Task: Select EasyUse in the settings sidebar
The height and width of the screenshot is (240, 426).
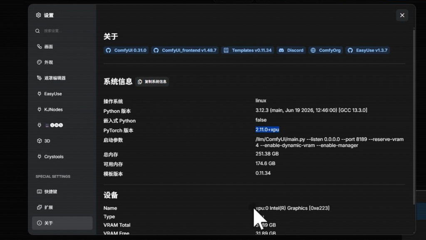Action: click(x=62, y=94)
